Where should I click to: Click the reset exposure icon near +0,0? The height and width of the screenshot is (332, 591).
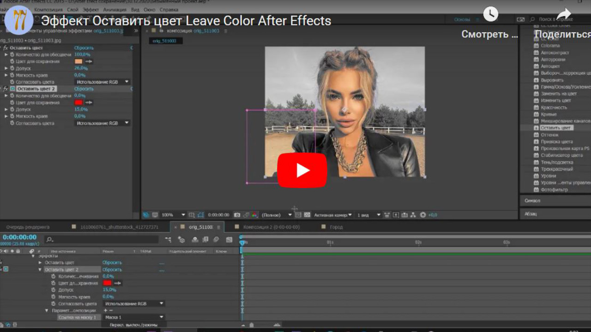point(422,215)
